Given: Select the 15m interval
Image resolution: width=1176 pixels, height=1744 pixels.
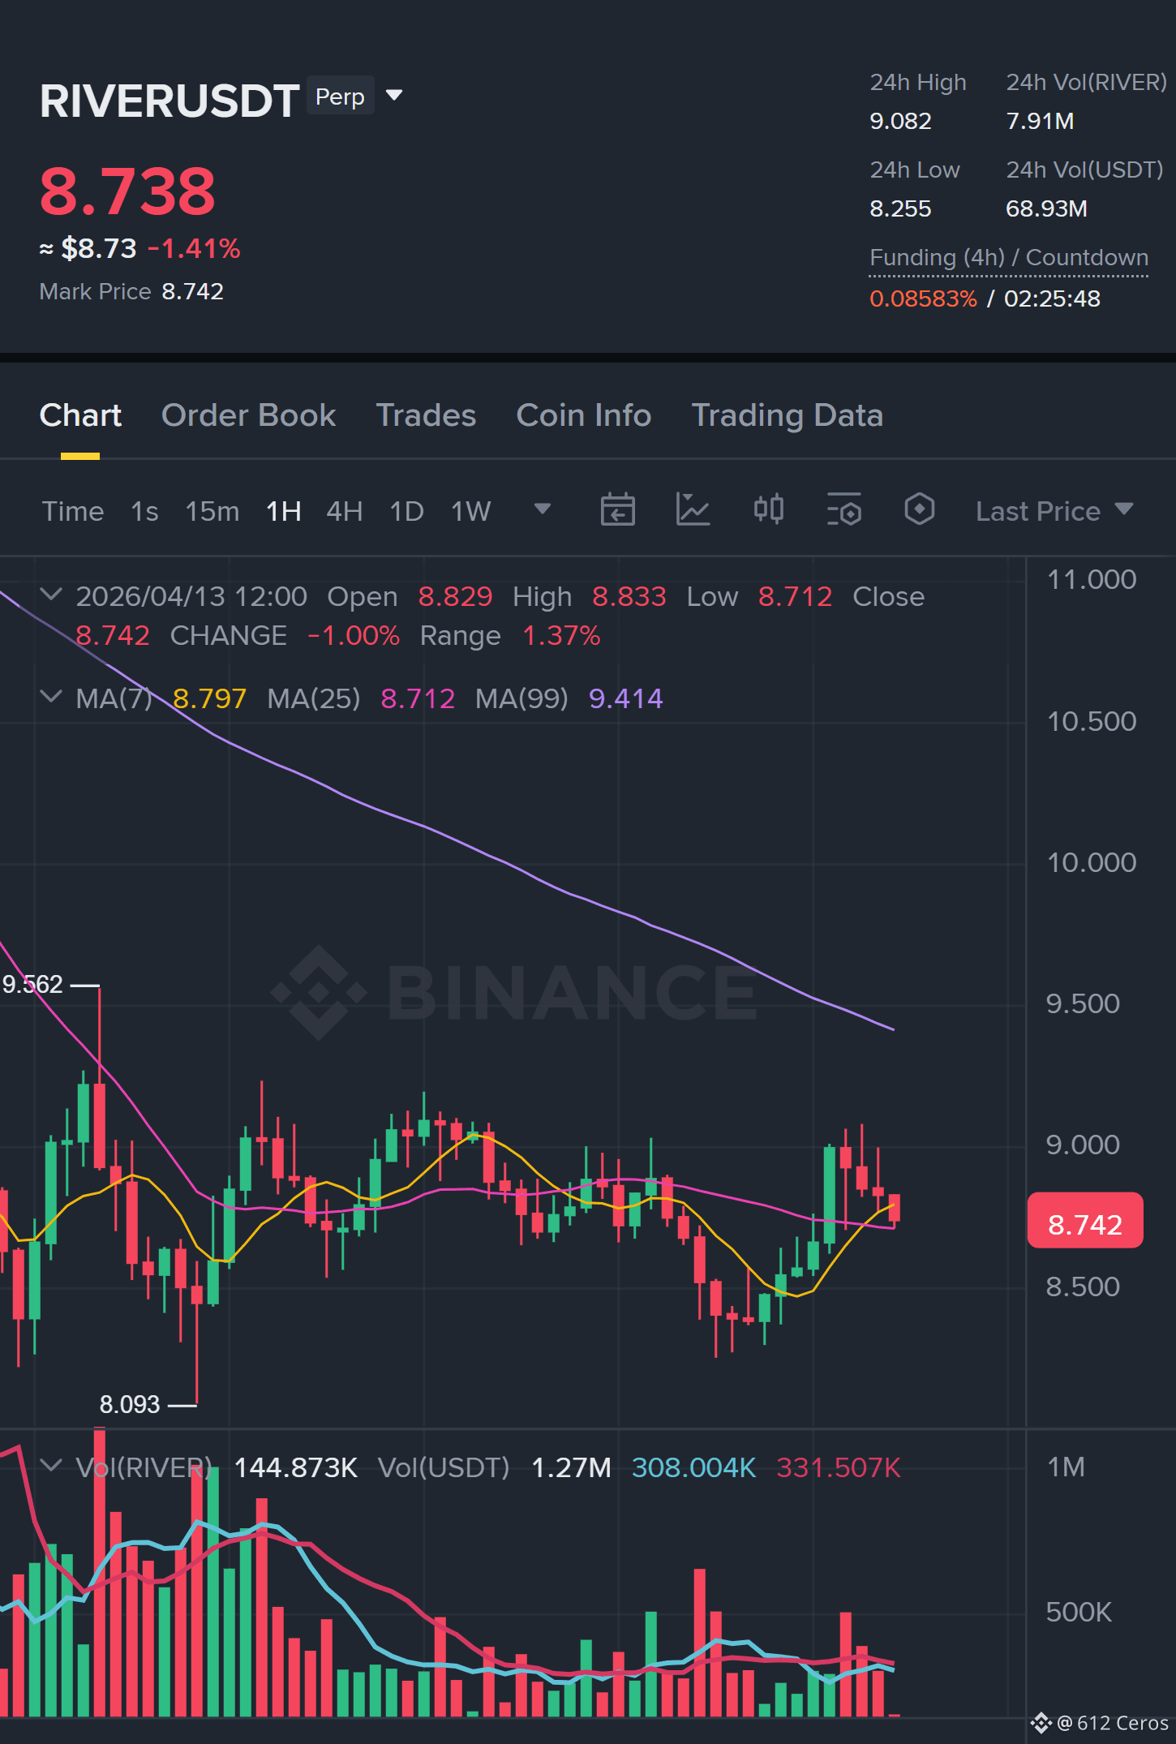Looking at the screenshot, I should click(x=212, y=511).
